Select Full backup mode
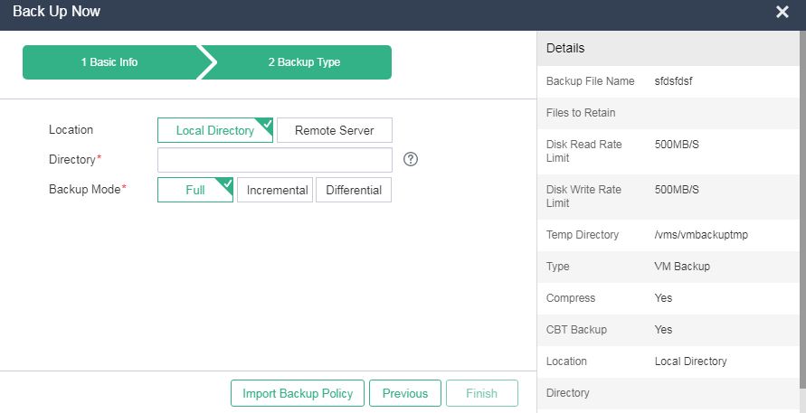806x413 pixels. [195, 190]
